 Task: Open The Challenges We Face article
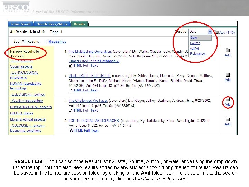pyautogui.click(x=88, y=100)
